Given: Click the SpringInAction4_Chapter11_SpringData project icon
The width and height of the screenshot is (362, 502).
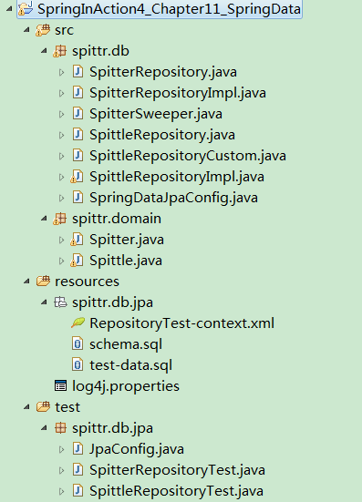Looking at the screenshot, I should [26, 8].
